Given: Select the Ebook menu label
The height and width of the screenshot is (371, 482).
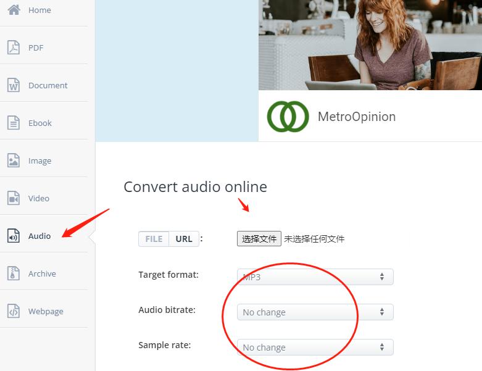Looking at the screenshot, I should coord(40,123).
